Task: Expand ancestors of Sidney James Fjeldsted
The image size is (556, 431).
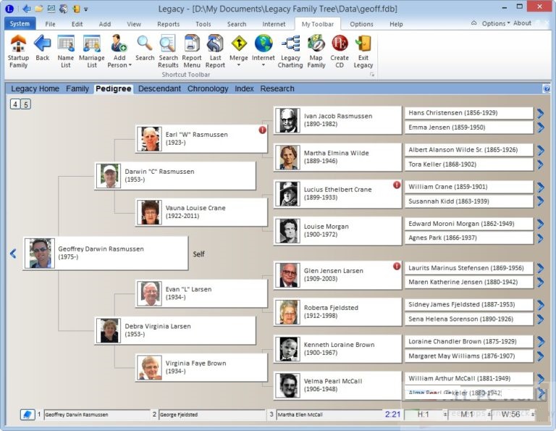Action: click(540, 305)
